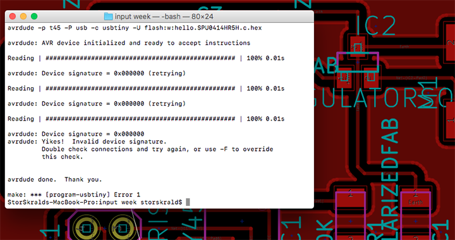Click the terminal title 'input week — -bash — 80×24'
The image size is (455, 240).
point(164,16)
